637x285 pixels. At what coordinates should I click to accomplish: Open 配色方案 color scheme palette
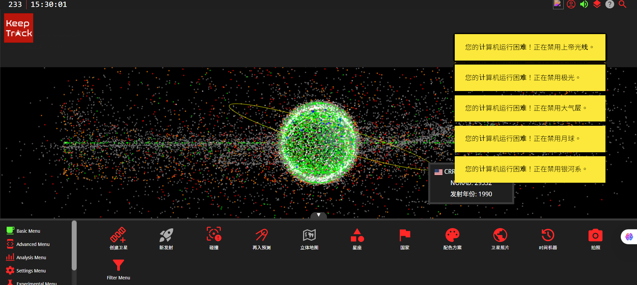click(x=452, y=238)
